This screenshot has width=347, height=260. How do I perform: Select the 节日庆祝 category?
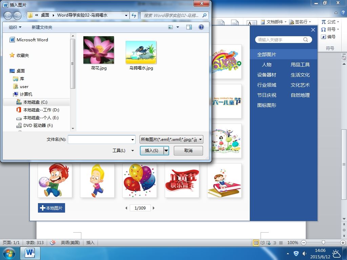pyautogui.click(x=266, y=95)
